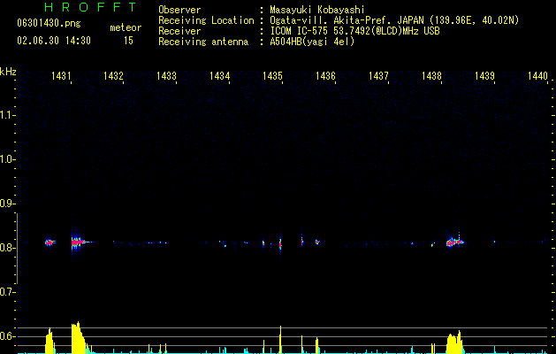
Task: Click the first small echo before 1431
Action: [50, 242]
